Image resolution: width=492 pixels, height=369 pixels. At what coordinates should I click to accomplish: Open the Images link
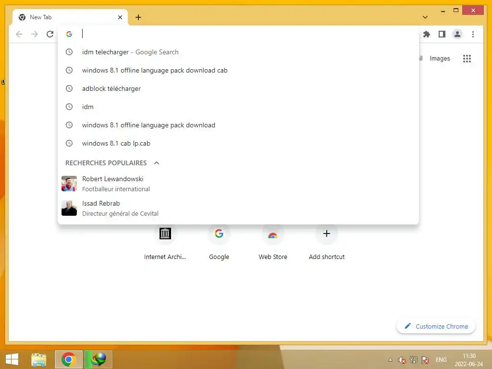pos(440,58)
